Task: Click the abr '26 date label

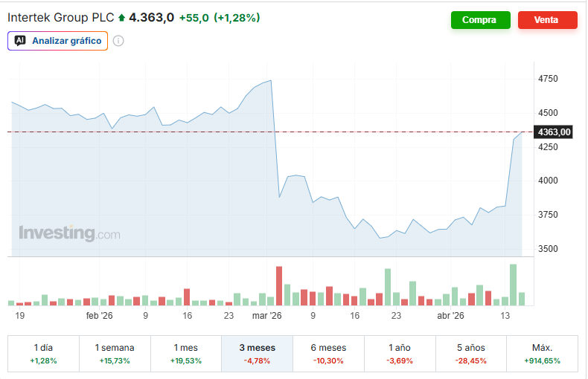Action: 450,316
